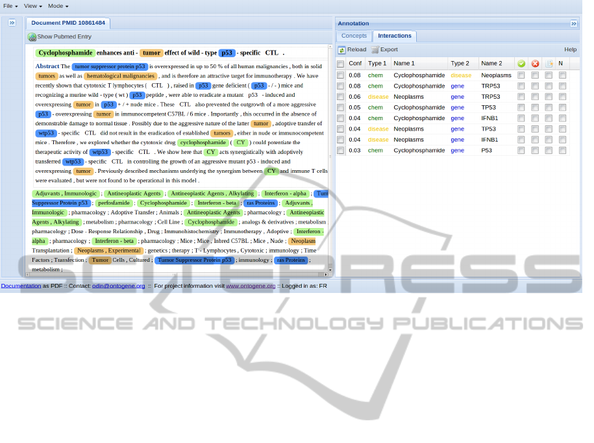Expand the left sidebar with arrow icon
The height and width of the screenshot is (443, 594).
click(12, 23)
